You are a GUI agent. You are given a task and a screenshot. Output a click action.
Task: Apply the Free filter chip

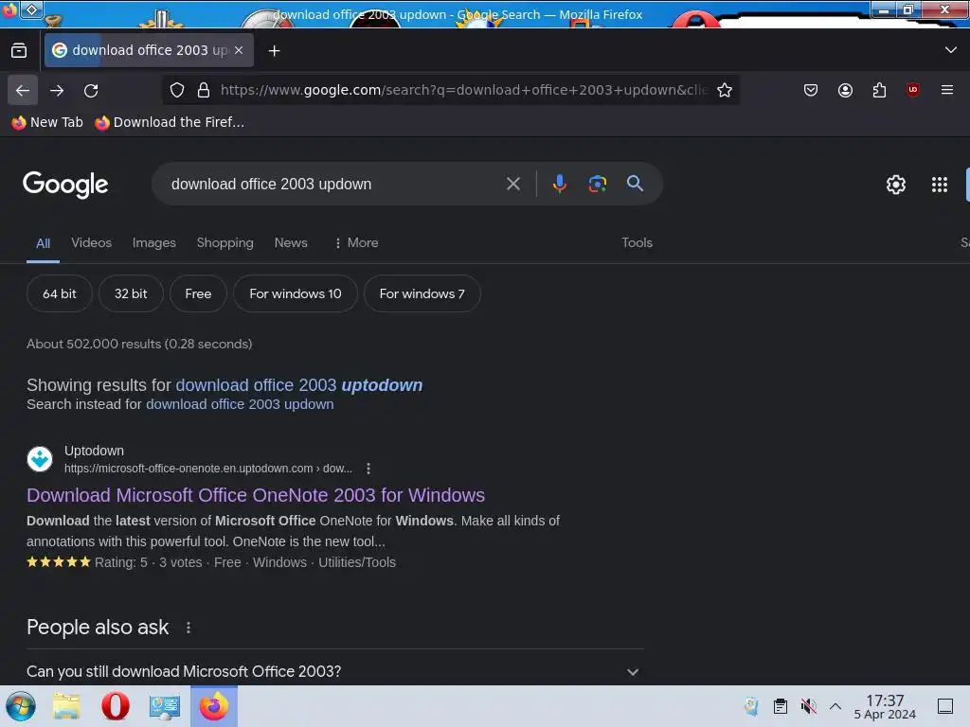198,293
